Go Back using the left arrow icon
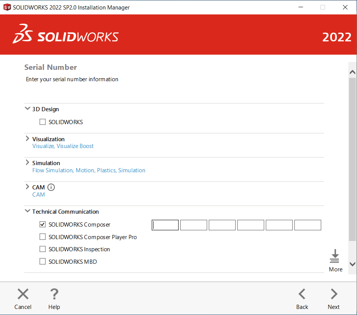 (x=302, y=294)
